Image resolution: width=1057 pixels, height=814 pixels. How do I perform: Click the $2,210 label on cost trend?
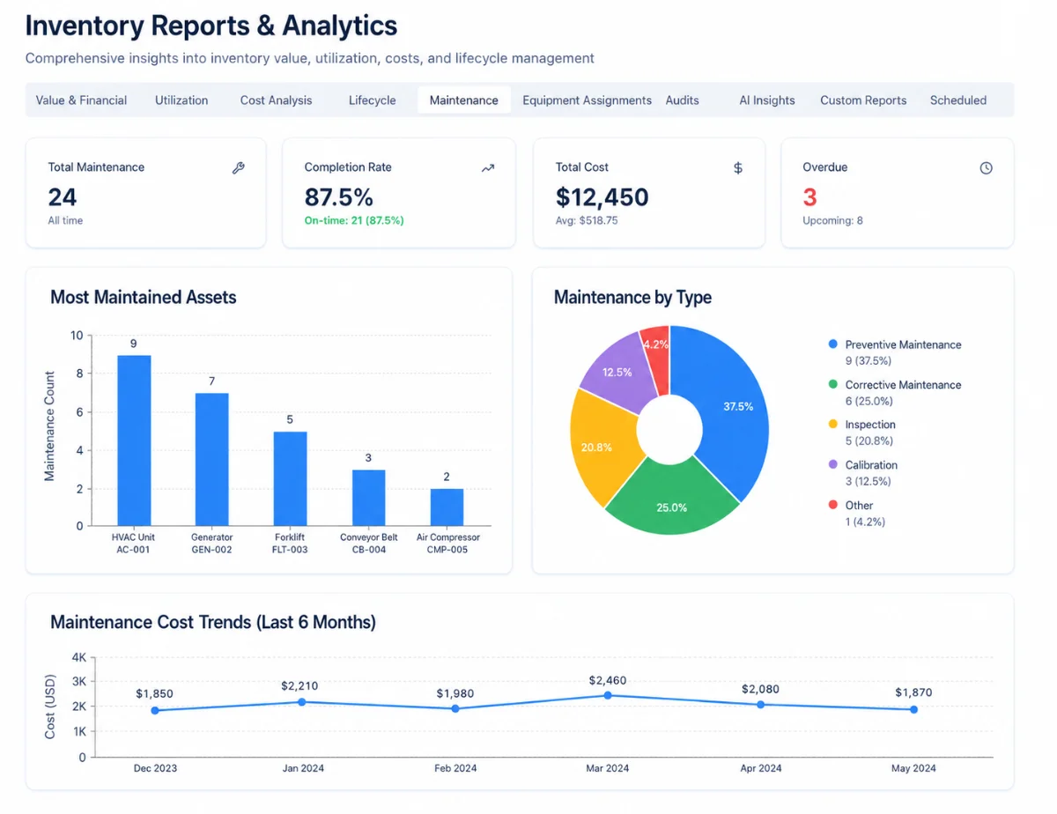click(x=299, y=685)
